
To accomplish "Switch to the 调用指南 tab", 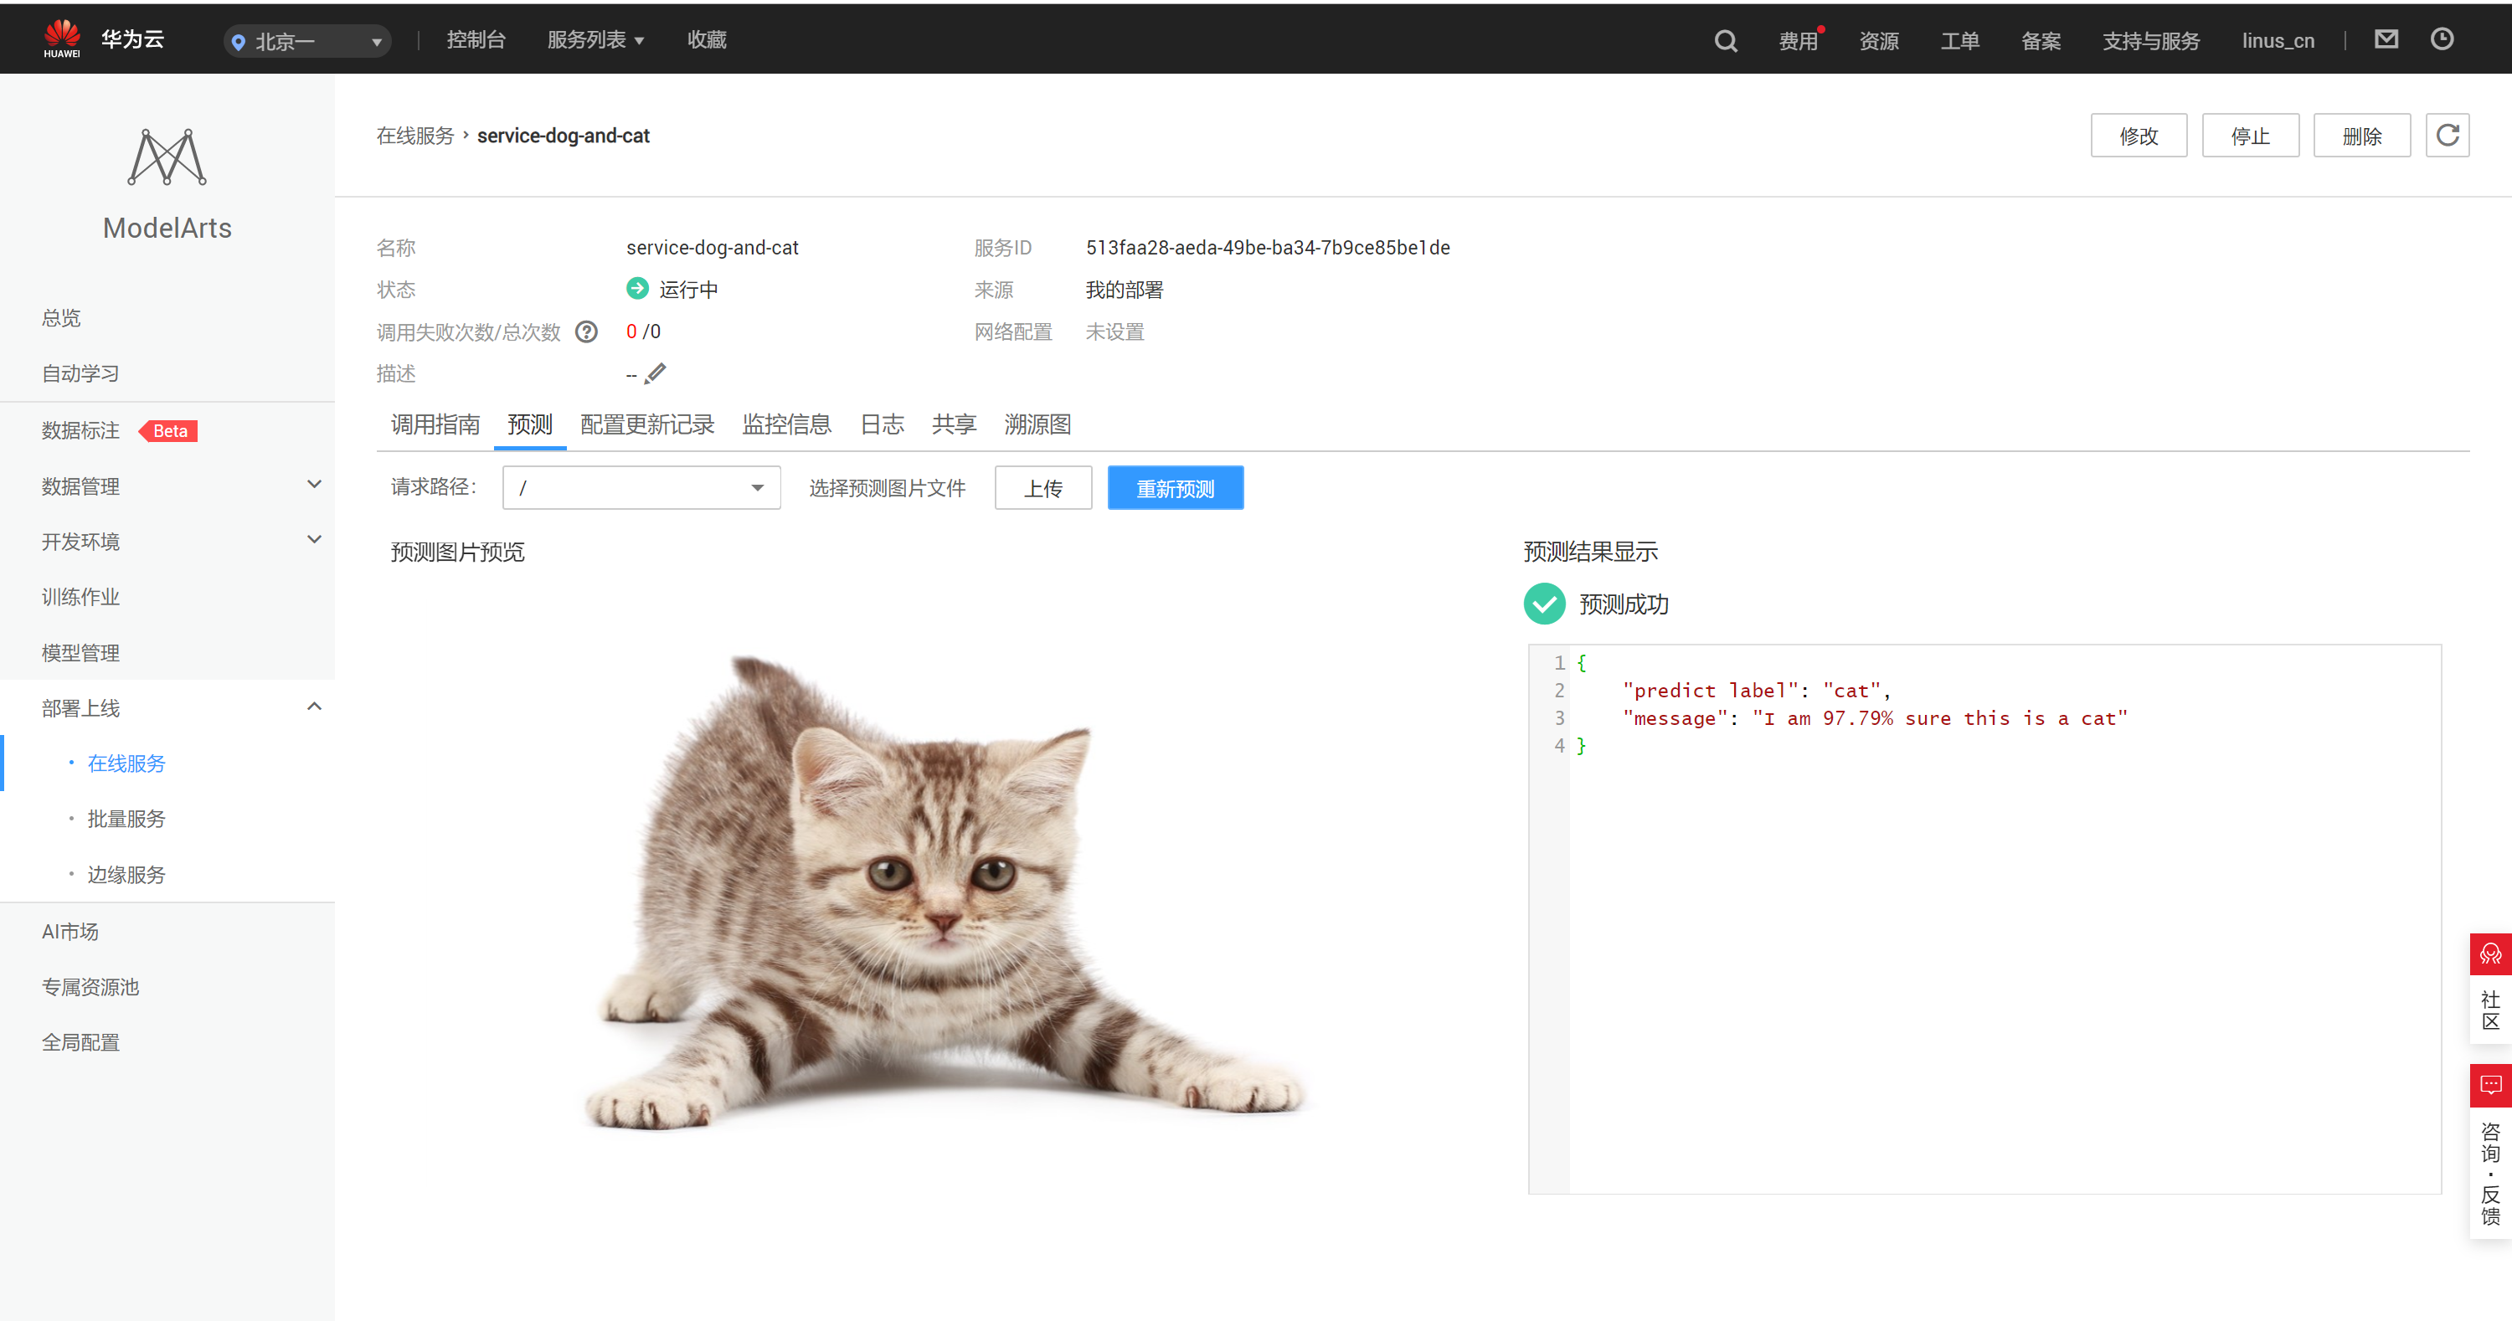I will (x=435, y=424).
